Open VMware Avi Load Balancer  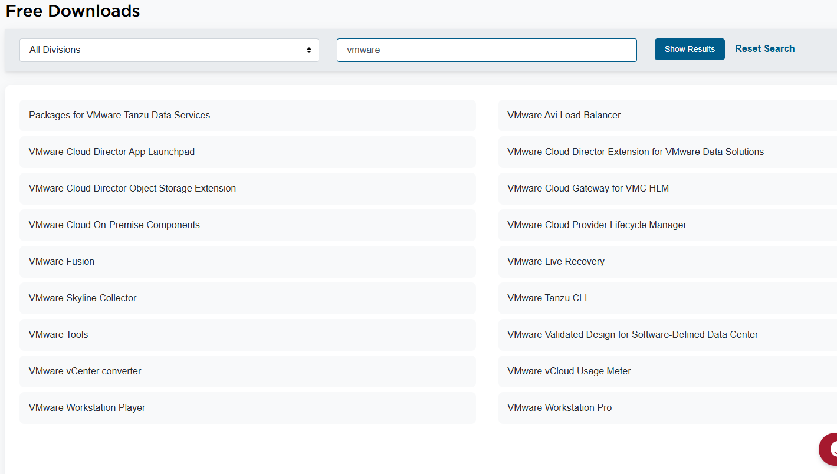click(668, 116)
